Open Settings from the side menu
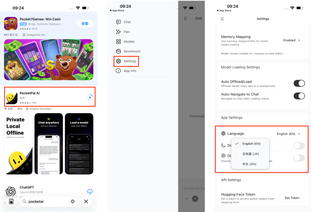311x212 pixels. [130, 61]
